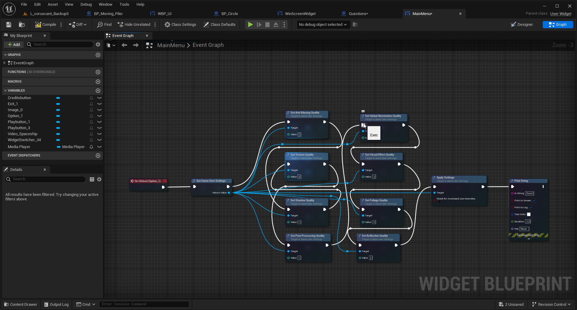The image size is (577, 310).
Task: Focus the Details search field
Action: point(46,179)
